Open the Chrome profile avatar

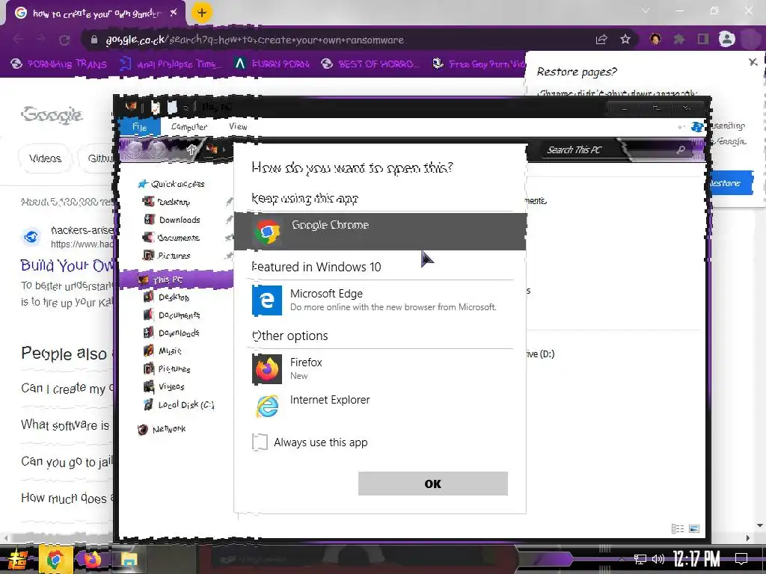click(726, 40)
